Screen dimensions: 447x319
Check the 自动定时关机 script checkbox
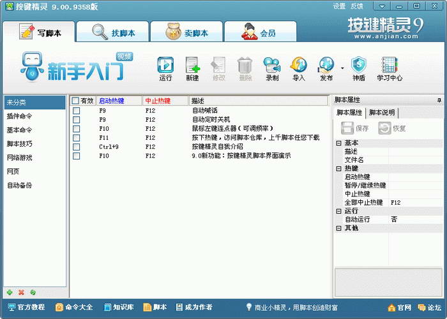pos(76,119)
